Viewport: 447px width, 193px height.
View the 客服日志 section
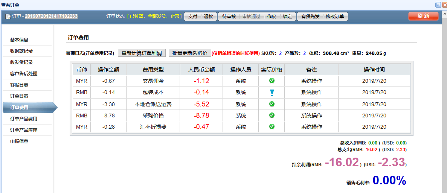(19, 85)
